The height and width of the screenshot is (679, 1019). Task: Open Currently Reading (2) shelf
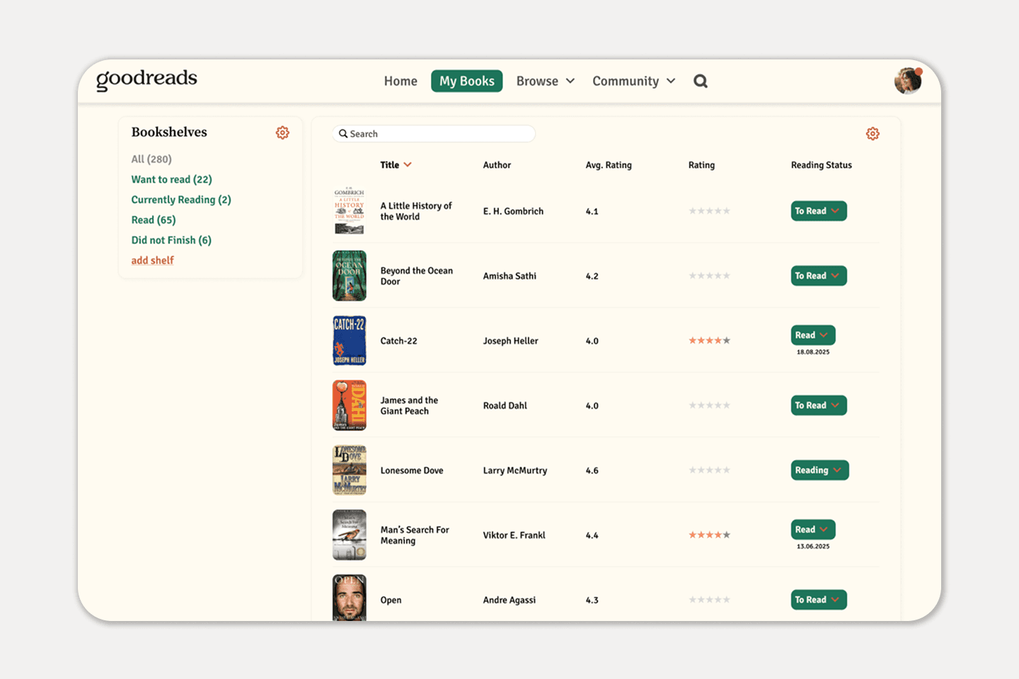pos(181,199)
